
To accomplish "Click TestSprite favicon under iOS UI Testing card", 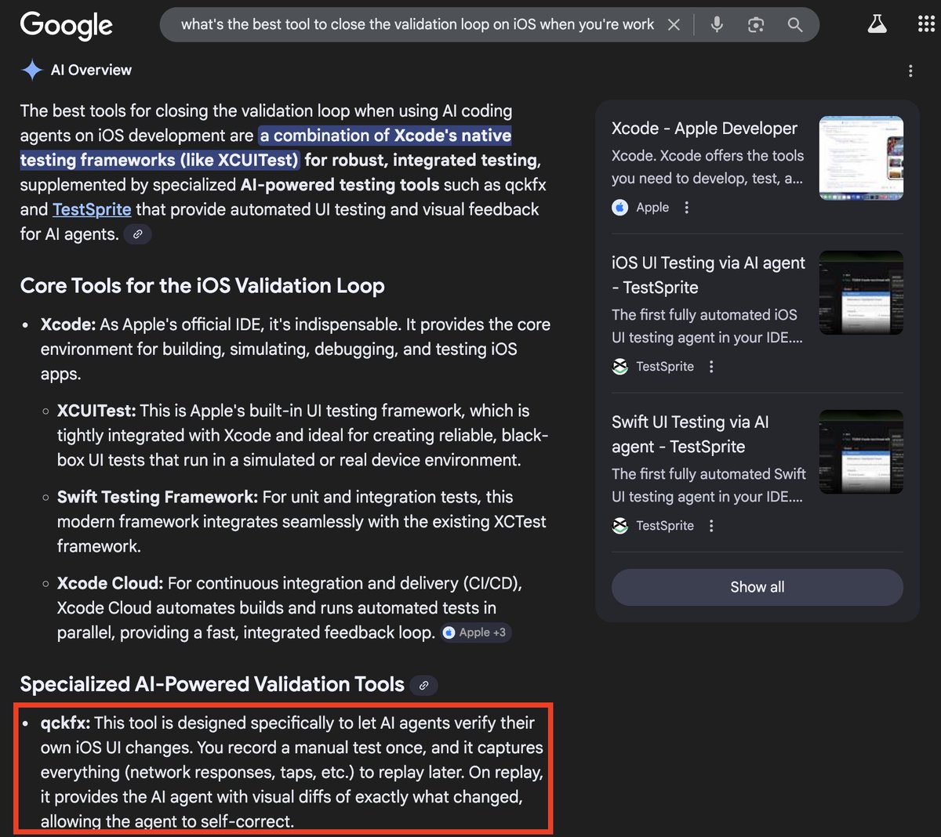I will click(620, 367).
